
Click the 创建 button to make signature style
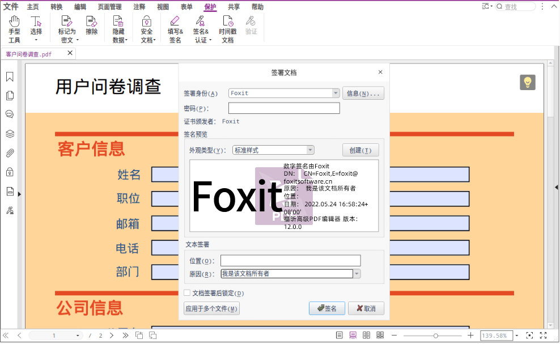(x=361, y=150)
